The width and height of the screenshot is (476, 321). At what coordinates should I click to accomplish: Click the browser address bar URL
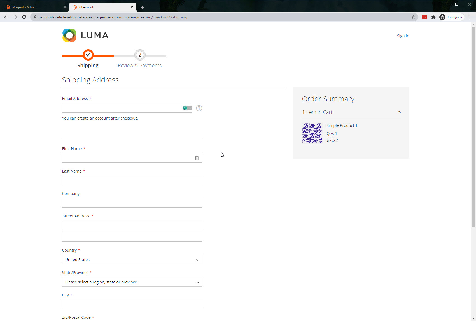pos(113,17)
